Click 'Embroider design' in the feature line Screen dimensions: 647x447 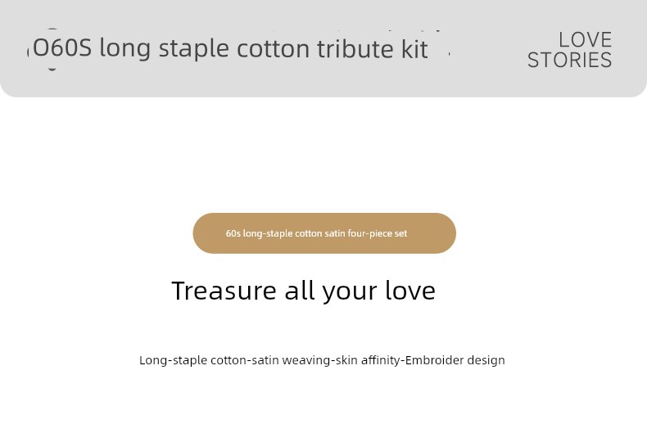(455, 360)
